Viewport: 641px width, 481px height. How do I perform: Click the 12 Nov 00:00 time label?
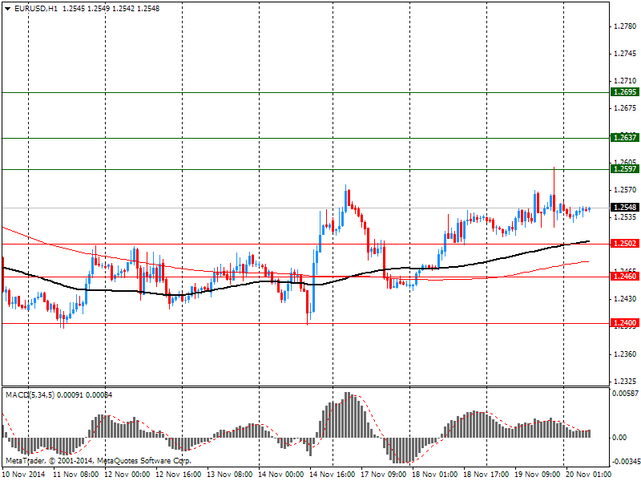pos(127,475)
